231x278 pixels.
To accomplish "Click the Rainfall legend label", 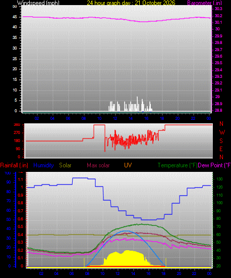I will click(x=14, y=165).
